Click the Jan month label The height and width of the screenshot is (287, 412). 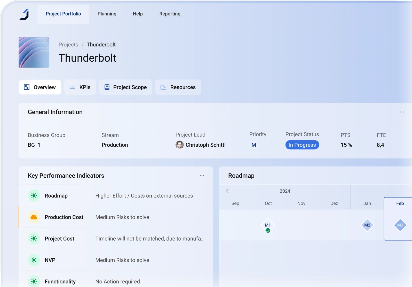point(367,203)
